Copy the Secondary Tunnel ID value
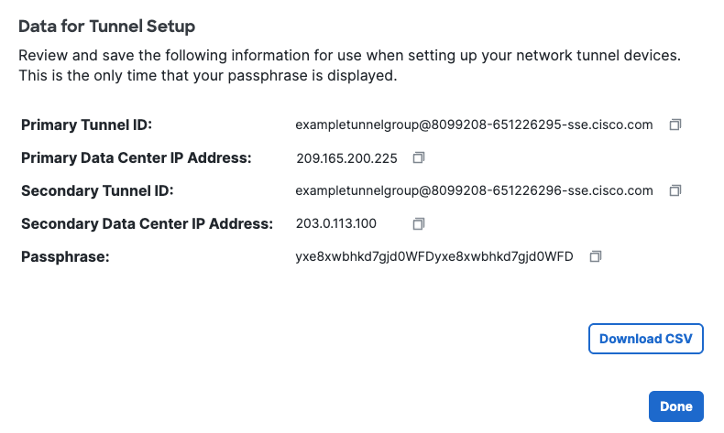This screenshot has height=433, width=724. (x=675, y=190)
